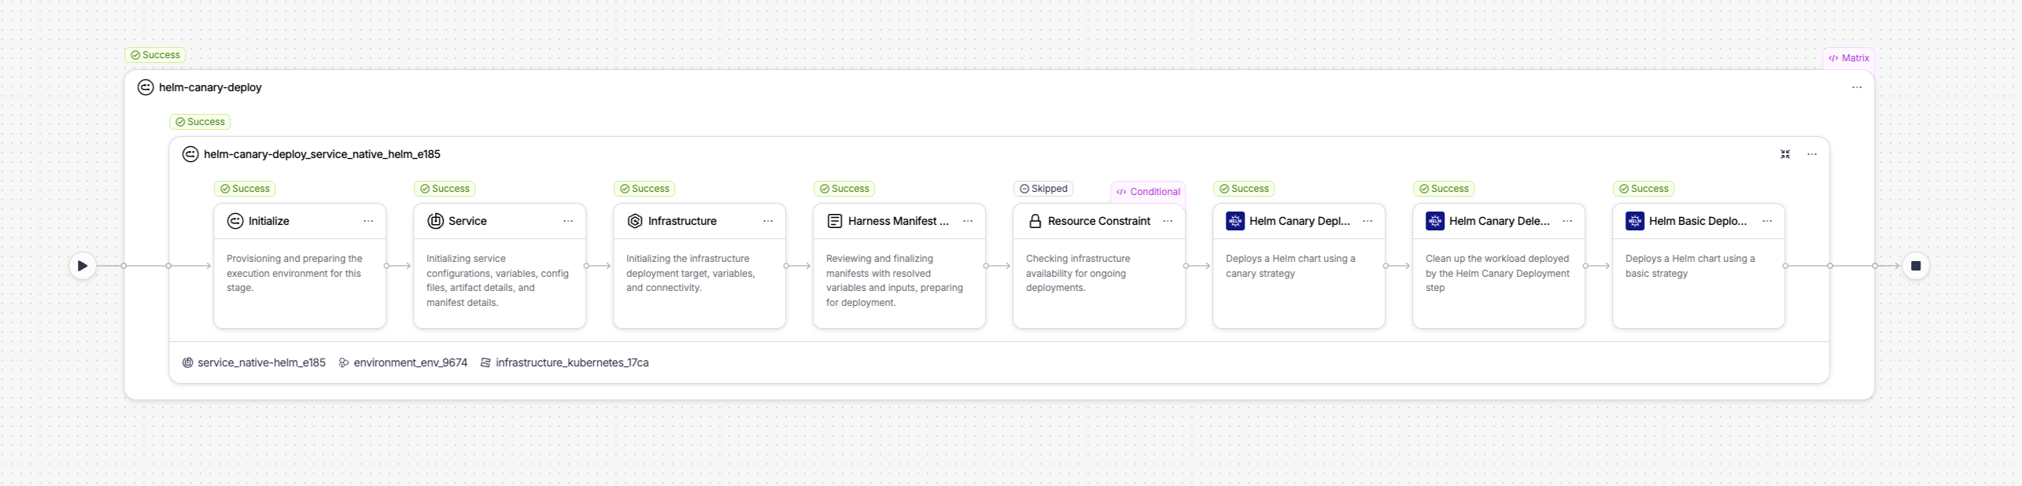Open Resource Constraint step more options
This screenshot has width=2022, height=486.
[x=1168, y=221]
